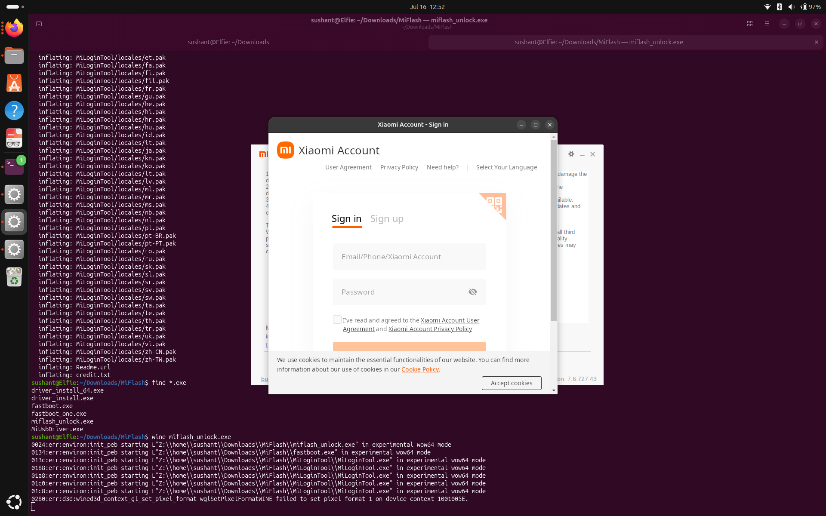Open volume indicator in top bar
Screen dimensions: 826x516
791,7
